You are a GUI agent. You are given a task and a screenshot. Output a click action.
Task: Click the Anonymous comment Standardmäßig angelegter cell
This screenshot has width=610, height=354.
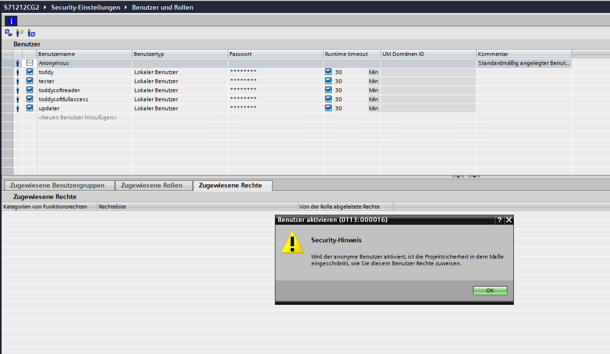(524, 63)
